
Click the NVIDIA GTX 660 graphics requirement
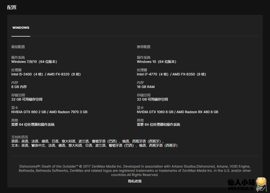[x=49, y=112]
